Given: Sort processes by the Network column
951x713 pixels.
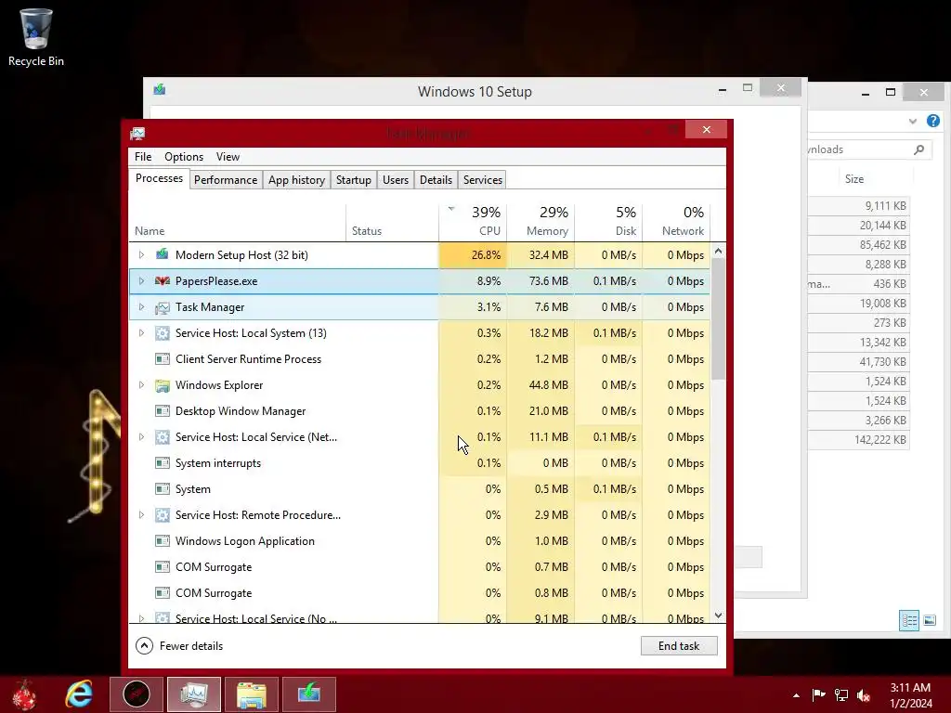Looking at the screenshot, I should pyautogui.click(x=676, y=221).
